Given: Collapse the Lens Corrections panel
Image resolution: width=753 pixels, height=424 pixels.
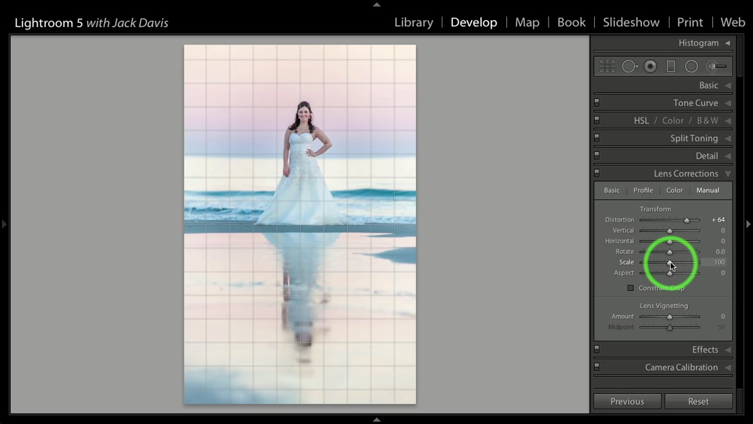Looking at the screenshot, I should pyautogui.click(x=728, y=174).
